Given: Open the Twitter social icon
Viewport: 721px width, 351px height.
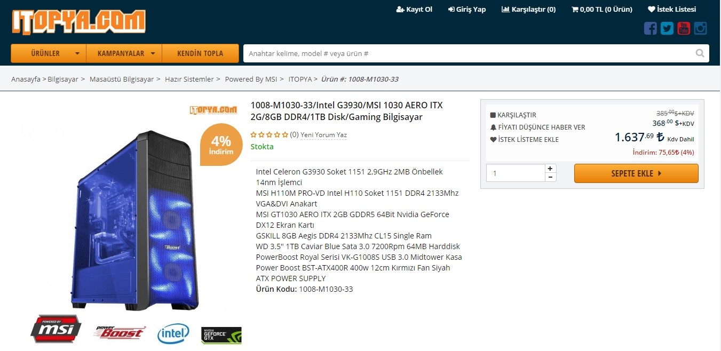Looking at the screenshot, I should point(667,28).
